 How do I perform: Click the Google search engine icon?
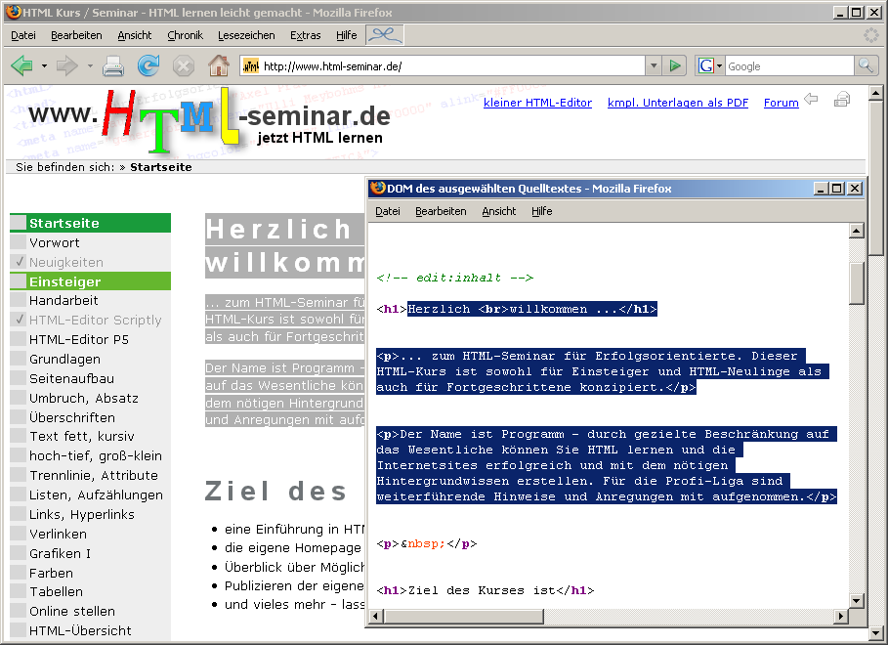[705, 65]
